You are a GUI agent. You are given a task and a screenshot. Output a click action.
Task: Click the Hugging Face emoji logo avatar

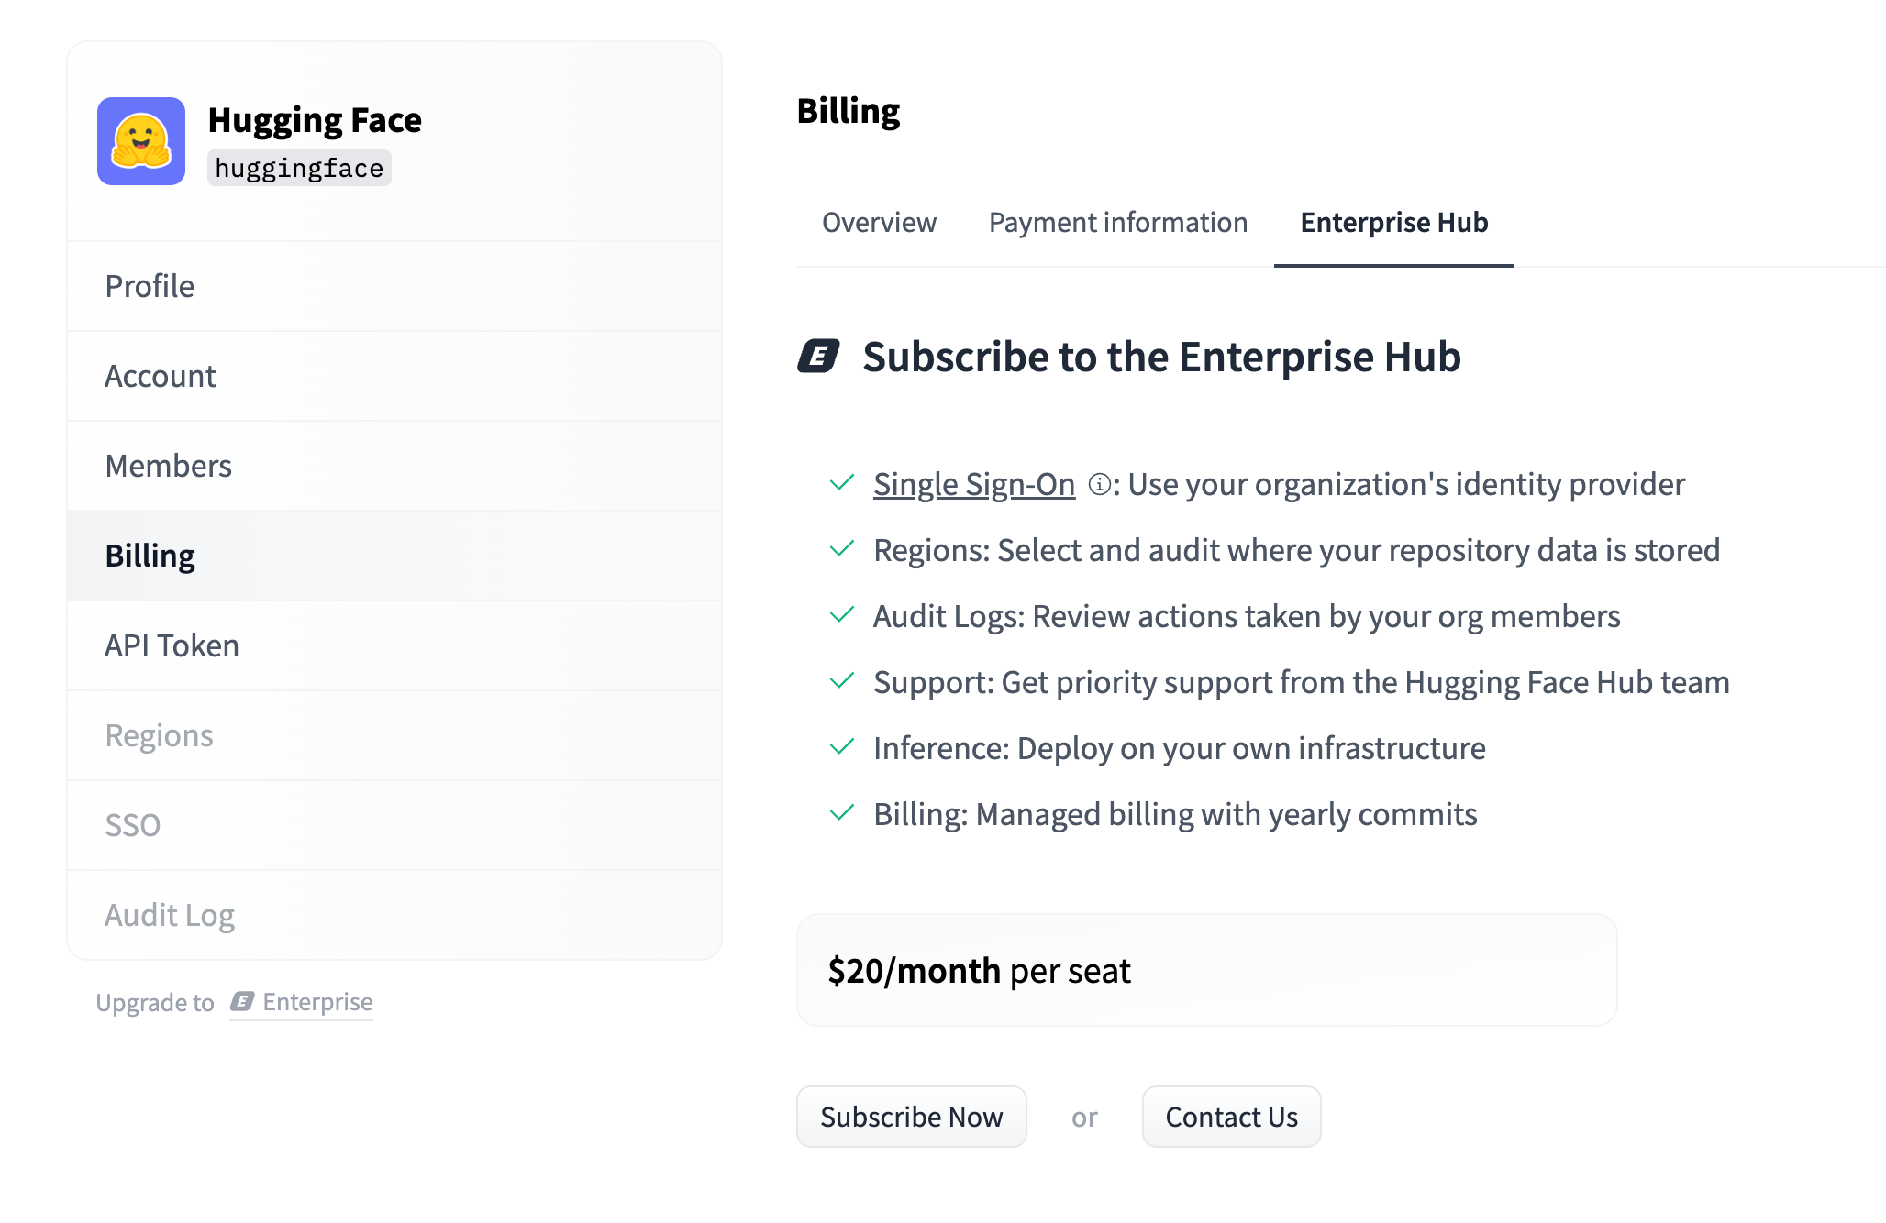[141, 141]
